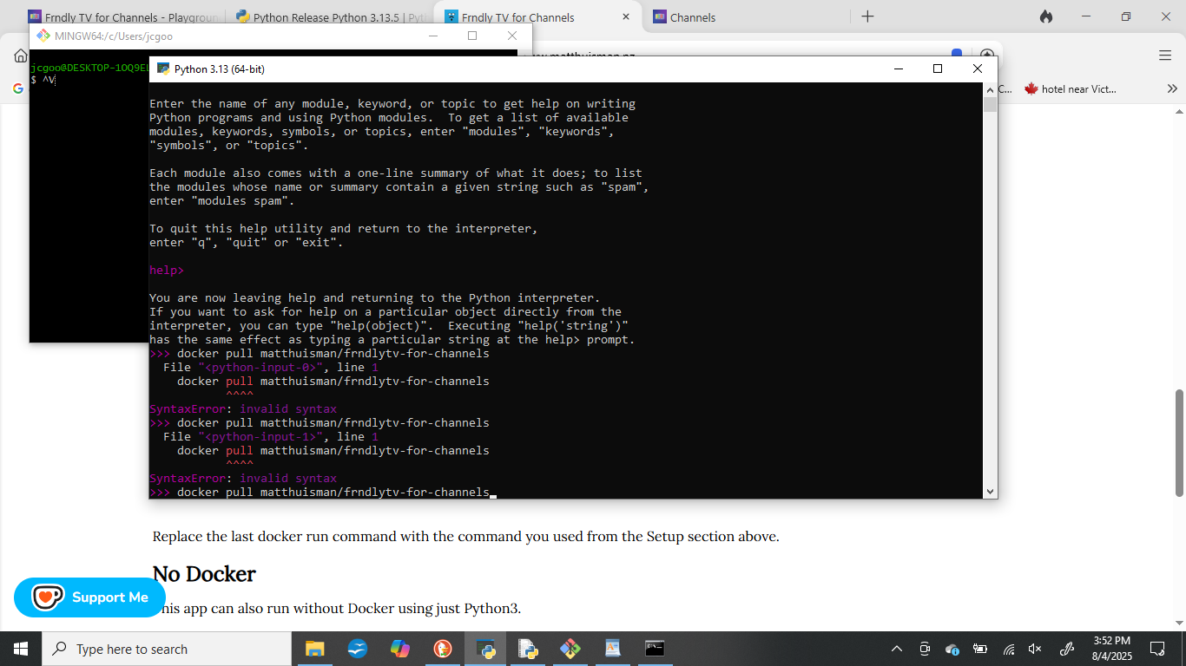Click the DuckDuckGo fire button icon
1186x666 pixels.
click(x=1046, y=16)
